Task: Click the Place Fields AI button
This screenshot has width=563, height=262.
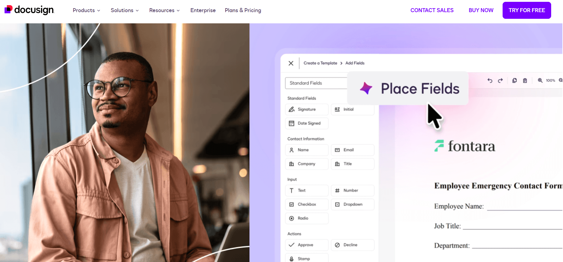Action: 408,89
